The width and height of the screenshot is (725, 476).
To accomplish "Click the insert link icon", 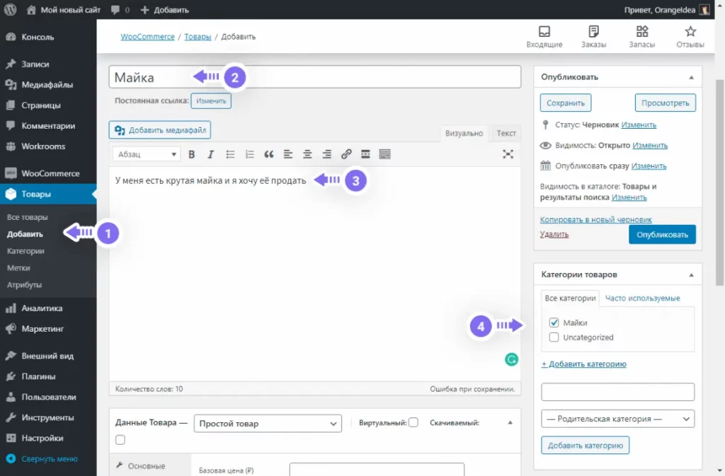I will pos(346,154).
